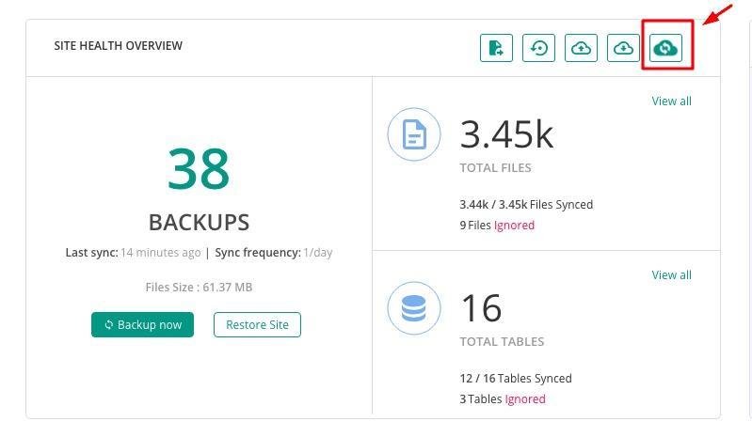Click the 3.45k total files number
The height and width of the screenshot is (437, 752).
point(506,135)
